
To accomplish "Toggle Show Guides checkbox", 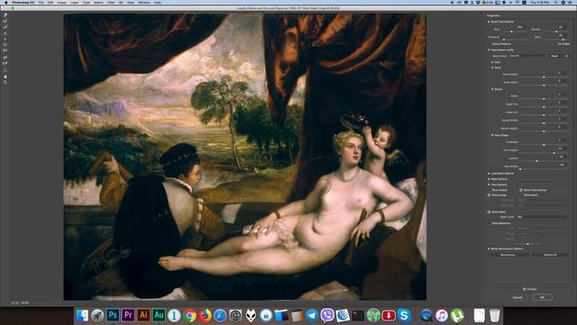I will click(x=489, y=190).
